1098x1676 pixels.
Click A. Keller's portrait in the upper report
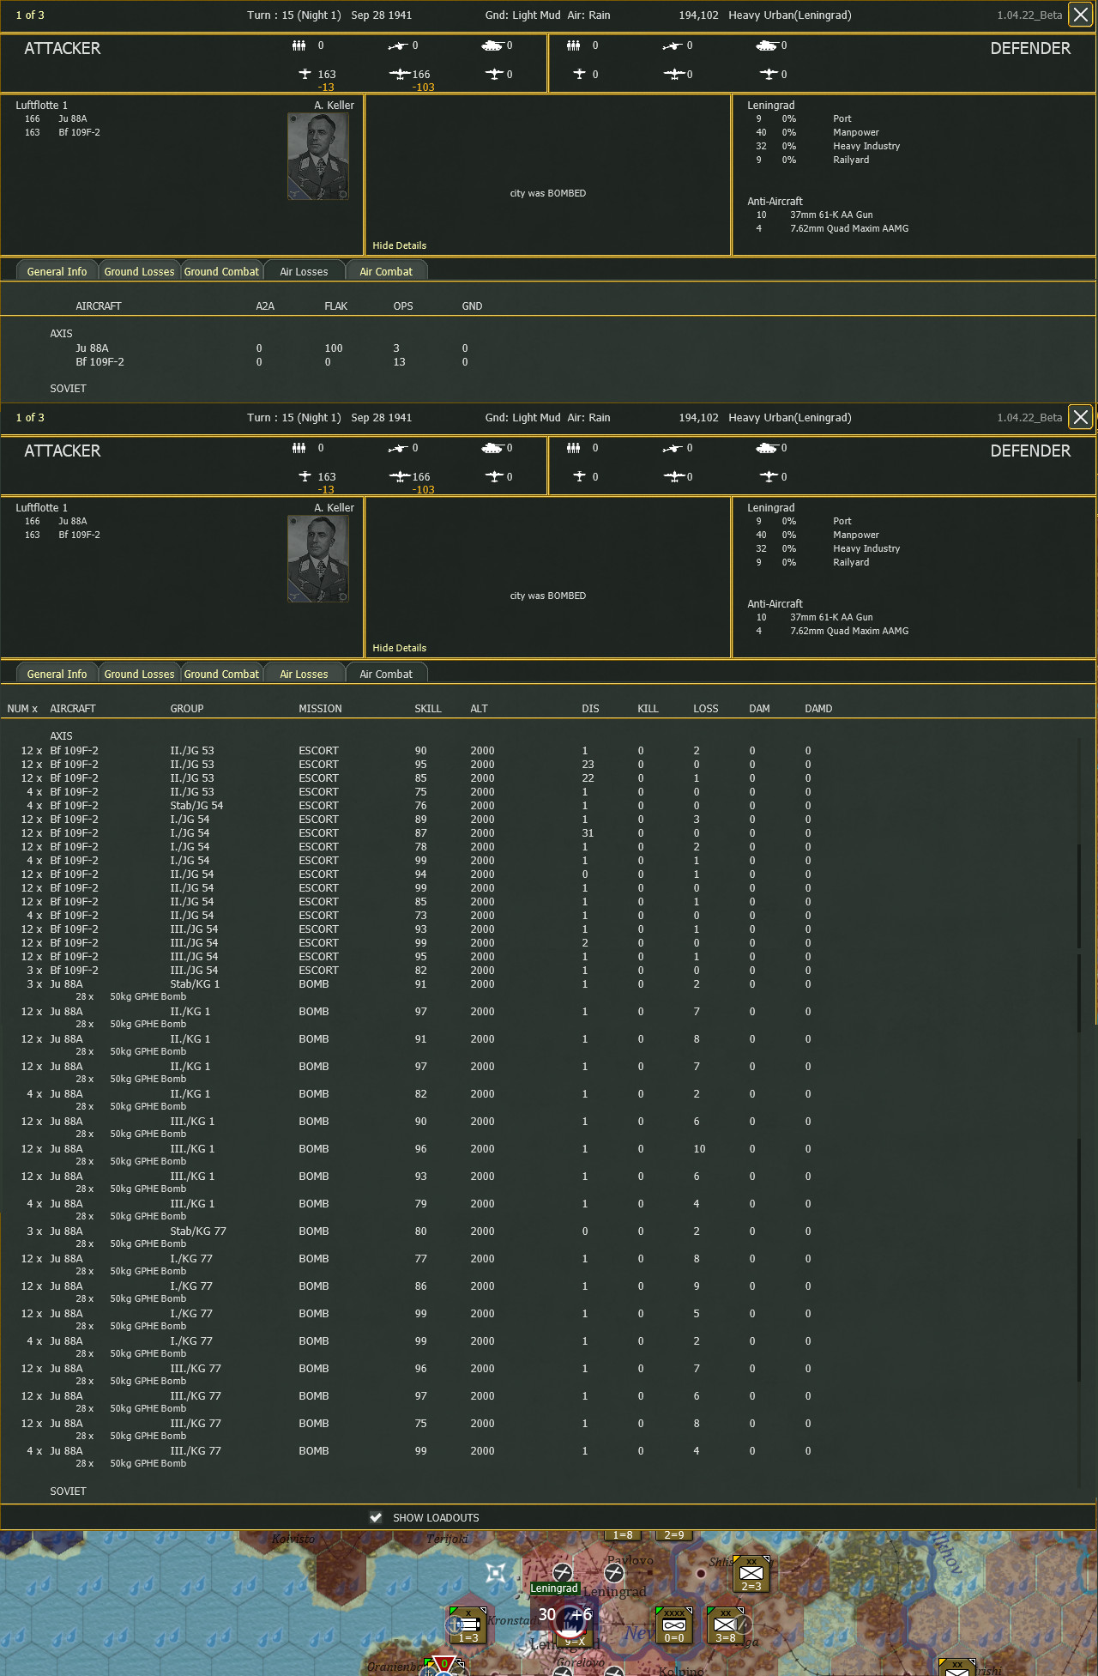(318, 156)
